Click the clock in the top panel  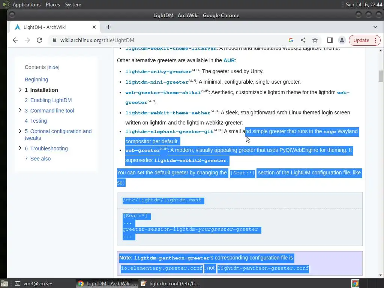[364, 4]
